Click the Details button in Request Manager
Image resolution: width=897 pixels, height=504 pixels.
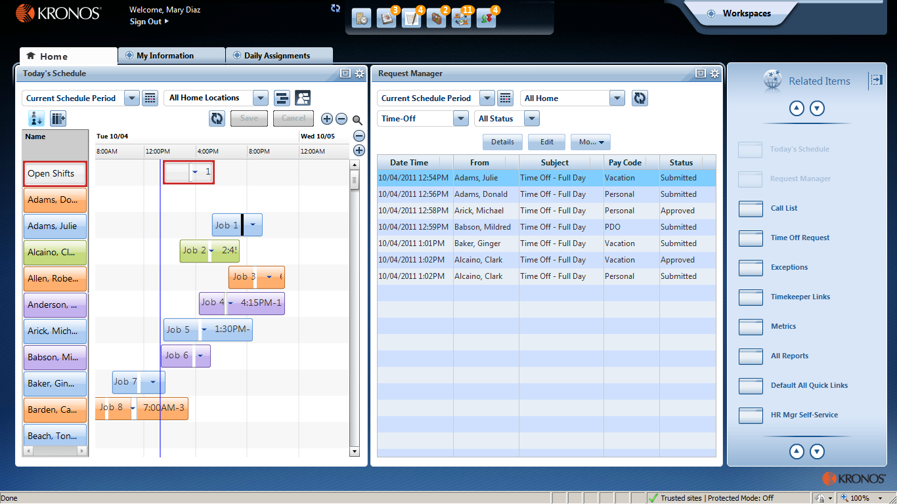pyautogui.click(x=502, y=142)
